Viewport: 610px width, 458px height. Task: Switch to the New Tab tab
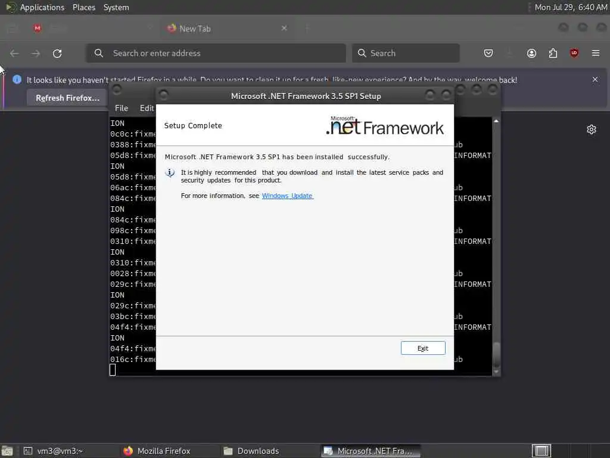[x=228, y=29]
